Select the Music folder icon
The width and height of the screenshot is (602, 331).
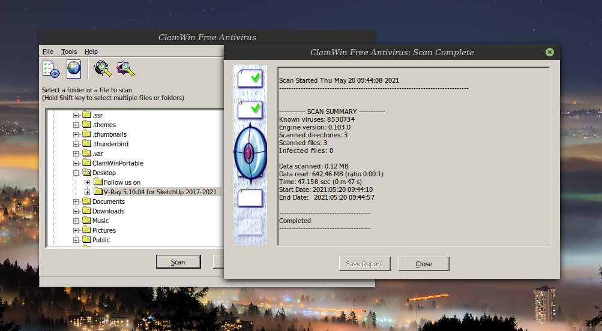87,220
